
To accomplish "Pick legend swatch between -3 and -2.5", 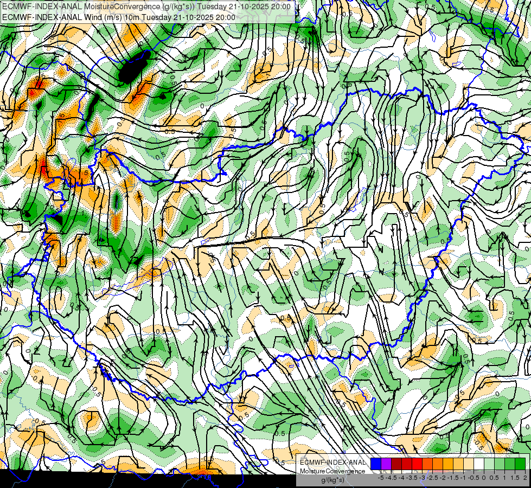I will pyautogui.click(x=427, y=464).
